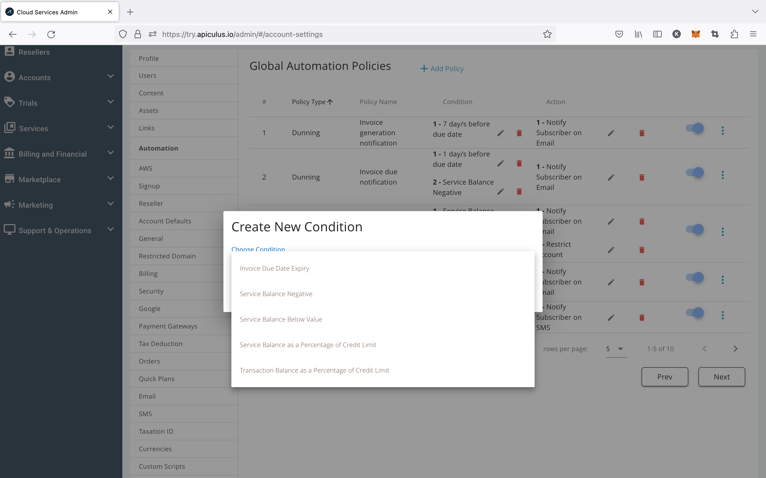Click the delete icon on Invoice due notification row
766x478 pixels.
click(x=642, y=177)
